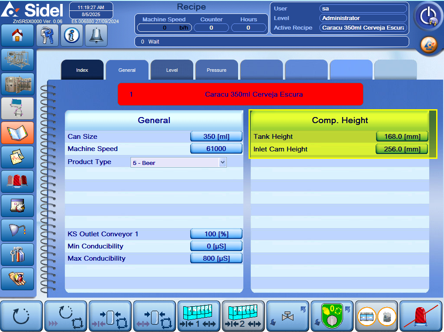Click the date and time display
Viewport: 444px width, 332px height.
tap(91, 11)
